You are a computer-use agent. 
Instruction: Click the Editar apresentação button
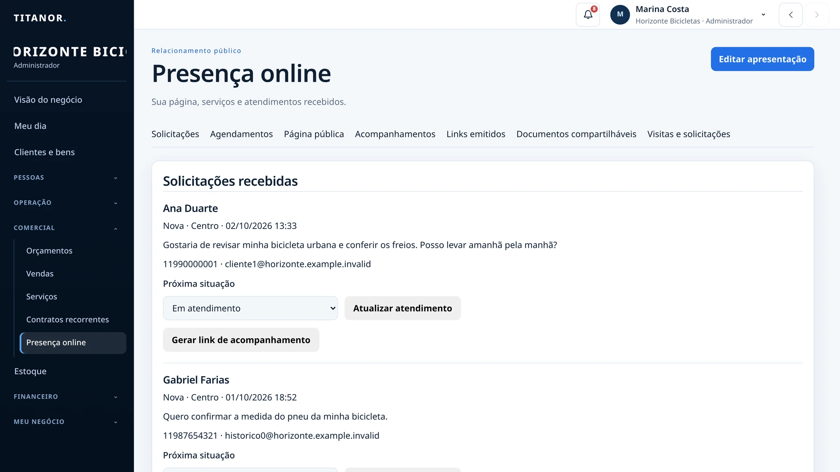click(762, 59)
